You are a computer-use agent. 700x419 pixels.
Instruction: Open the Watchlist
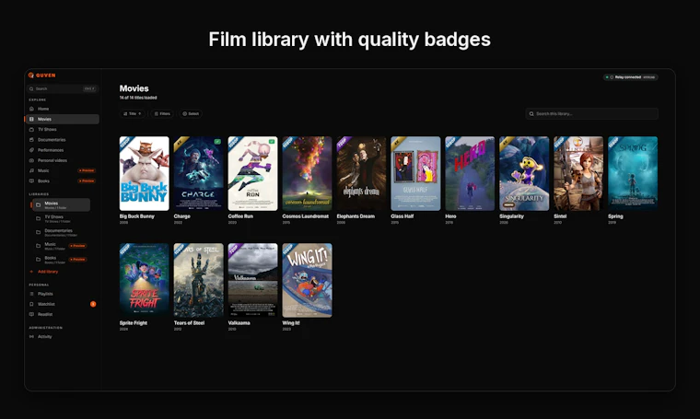tap(62, 304)
